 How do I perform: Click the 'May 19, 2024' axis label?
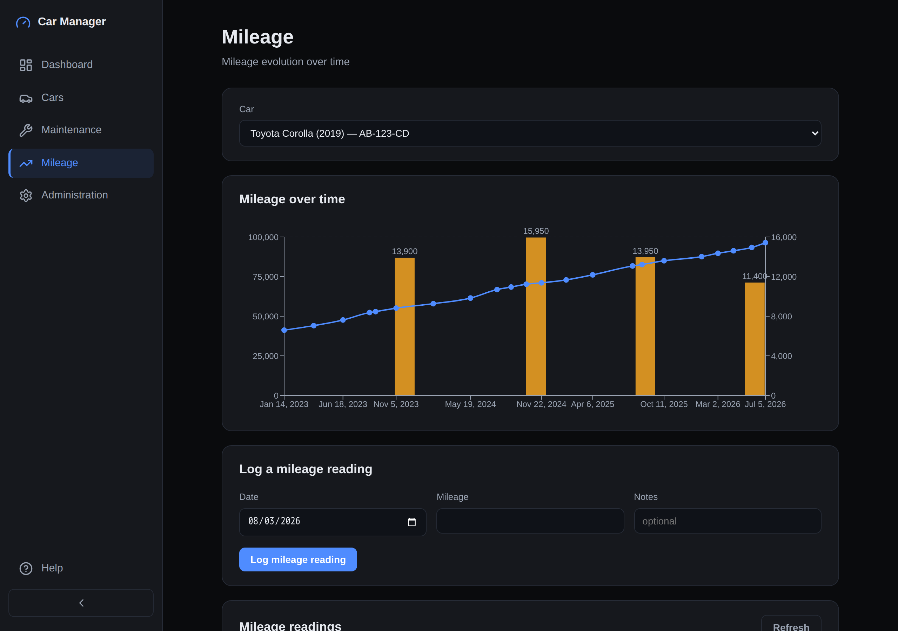point(470,404)
